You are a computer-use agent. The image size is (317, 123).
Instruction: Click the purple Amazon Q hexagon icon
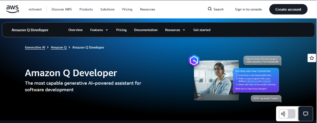(194, 60)
